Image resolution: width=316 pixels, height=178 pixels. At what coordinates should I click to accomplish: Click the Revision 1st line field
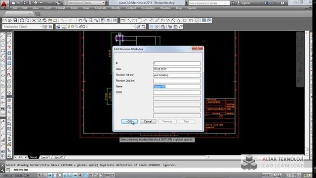177,75
